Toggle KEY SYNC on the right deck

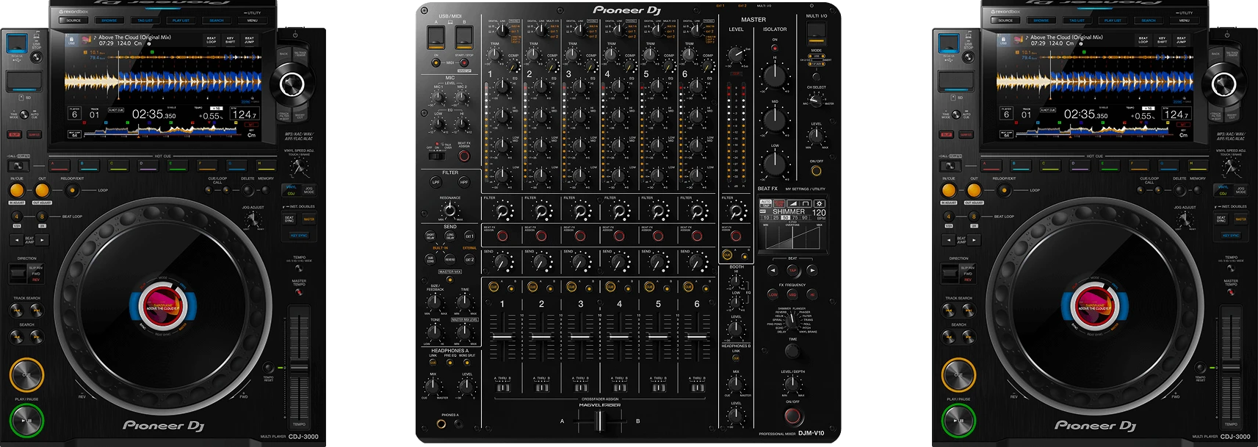click(1231, 236)
